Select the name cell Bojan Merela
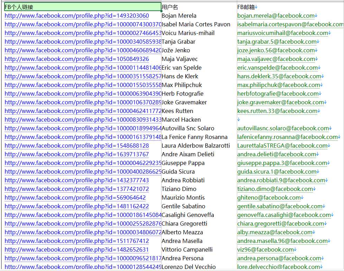 tap(179, 16)
